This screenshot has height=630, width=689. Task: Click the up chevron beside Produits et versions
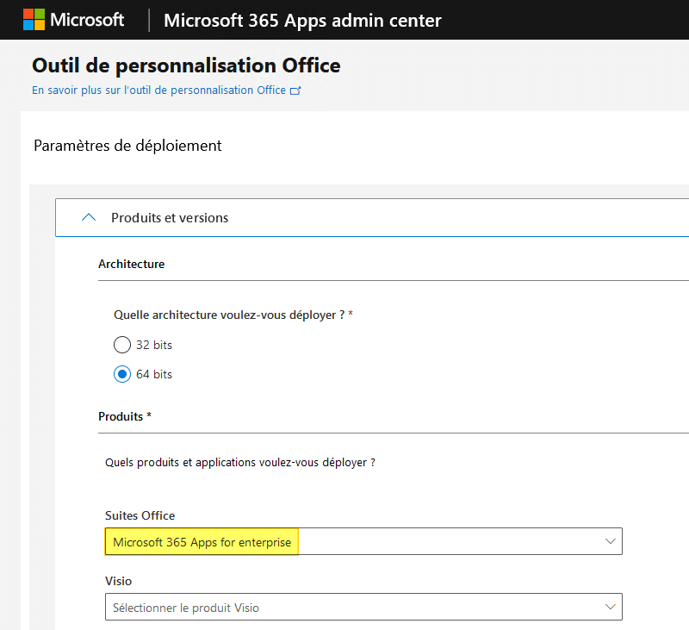point(88,218)
